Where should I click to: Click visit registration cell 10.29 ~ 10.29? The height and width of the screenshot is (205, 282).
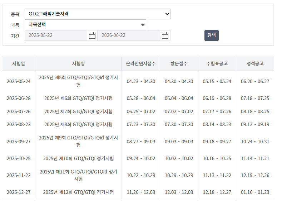pos(179,175)
